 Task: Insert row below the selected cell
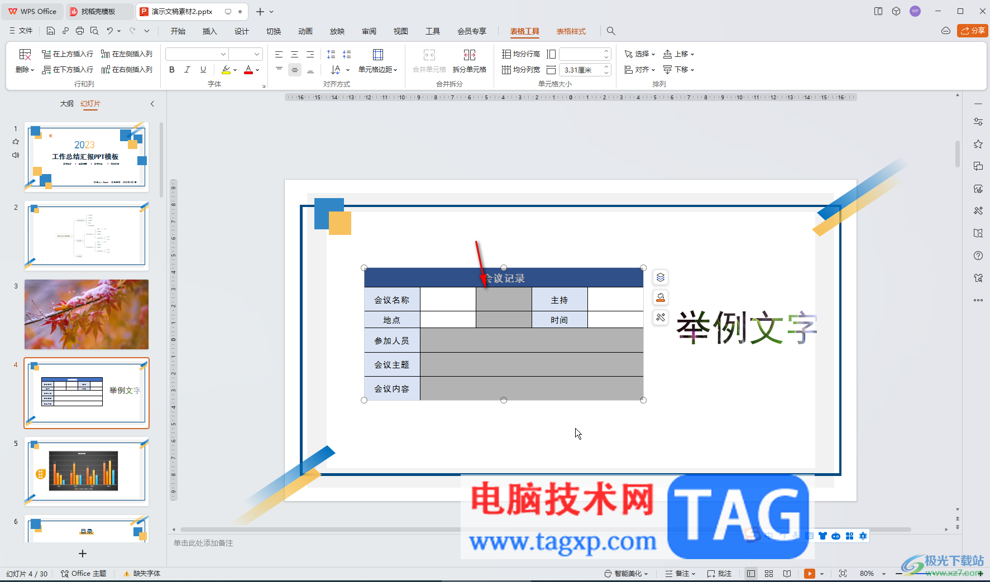(x=68, y=70)
